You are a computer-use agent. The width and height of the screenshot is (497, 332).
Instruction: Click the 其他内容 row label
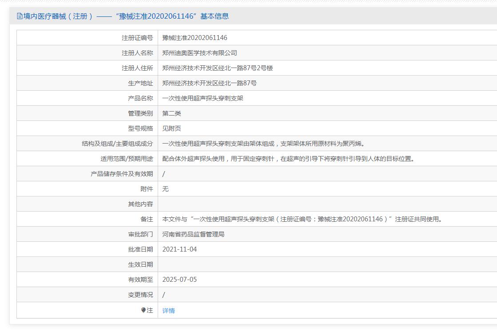click(x=140, y=204)
